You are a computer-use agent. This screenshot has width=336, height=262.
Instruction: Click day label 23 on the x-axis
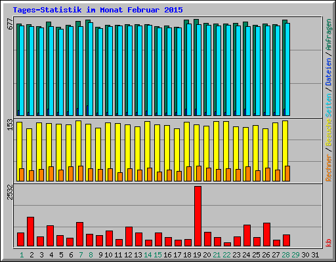pos(236,255)
